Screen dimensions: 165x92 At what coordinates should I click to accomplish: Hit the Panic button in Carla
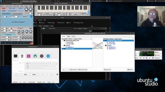tap(69, 23)
